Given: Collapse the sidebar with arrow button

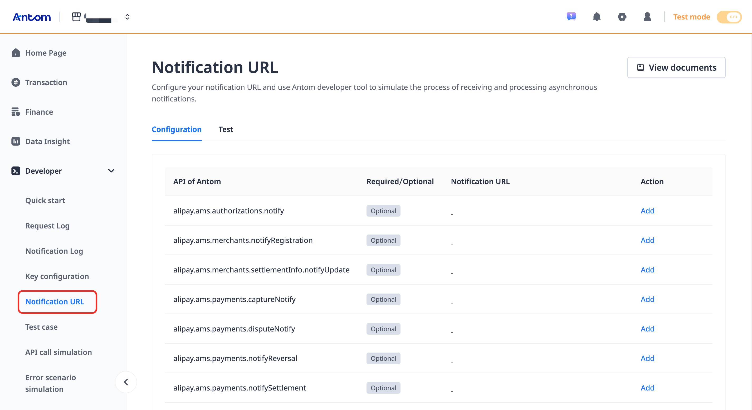Looking at the screenshot, I should pos(126,382).
